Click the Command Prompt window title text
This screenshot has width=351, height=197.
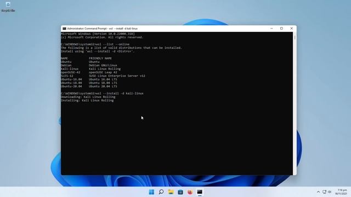point(103,28)
